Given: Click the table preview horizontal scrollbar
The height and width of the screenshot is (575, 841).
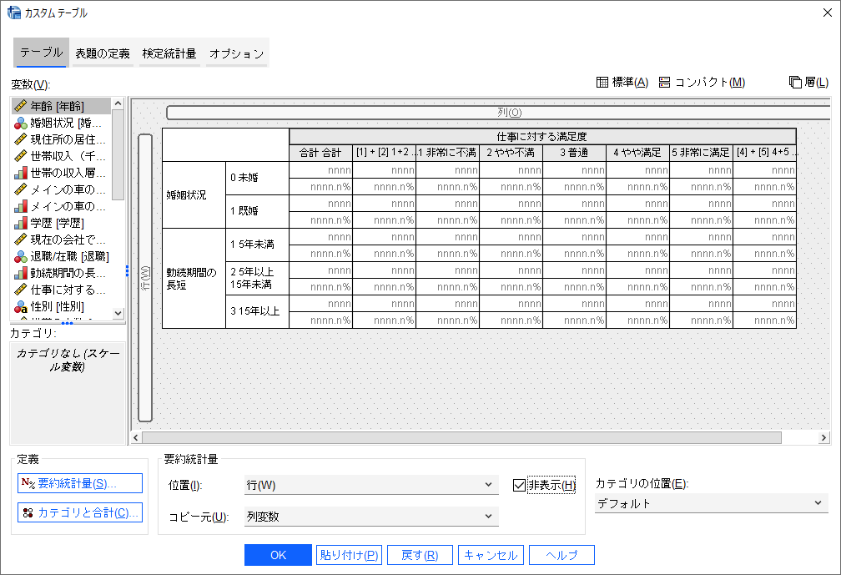Looking at the screenshot, I should [461, 437].
